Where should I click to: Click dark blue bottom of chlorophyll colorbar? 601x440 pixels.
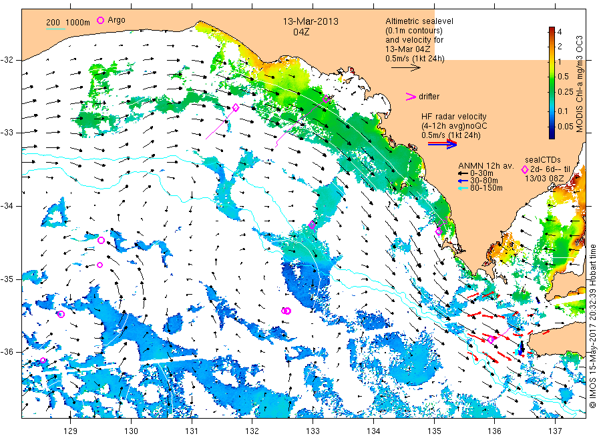[x=552, y=135]
